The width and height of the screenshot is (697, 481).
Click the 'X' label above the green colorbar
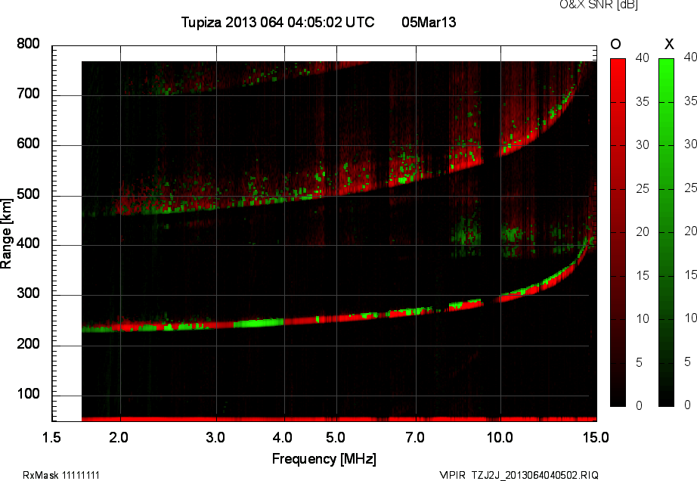pyautogui.click(x=668, y=44)
